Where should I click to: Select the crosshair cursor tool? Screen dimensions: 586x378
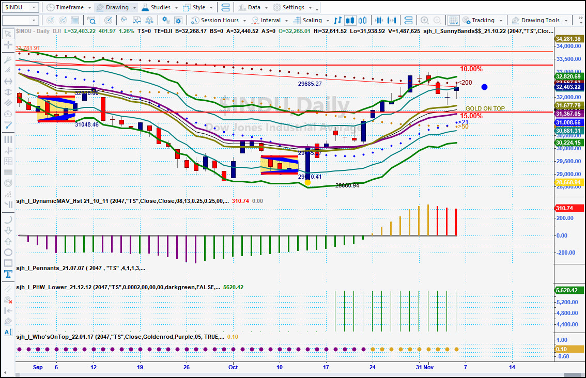[x=8, y=45]
